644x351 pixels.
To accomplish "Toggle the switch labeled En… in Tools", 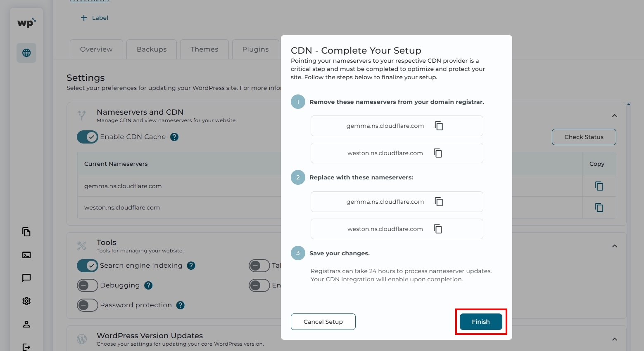I will pyautogui.click(x=259, y=285).
